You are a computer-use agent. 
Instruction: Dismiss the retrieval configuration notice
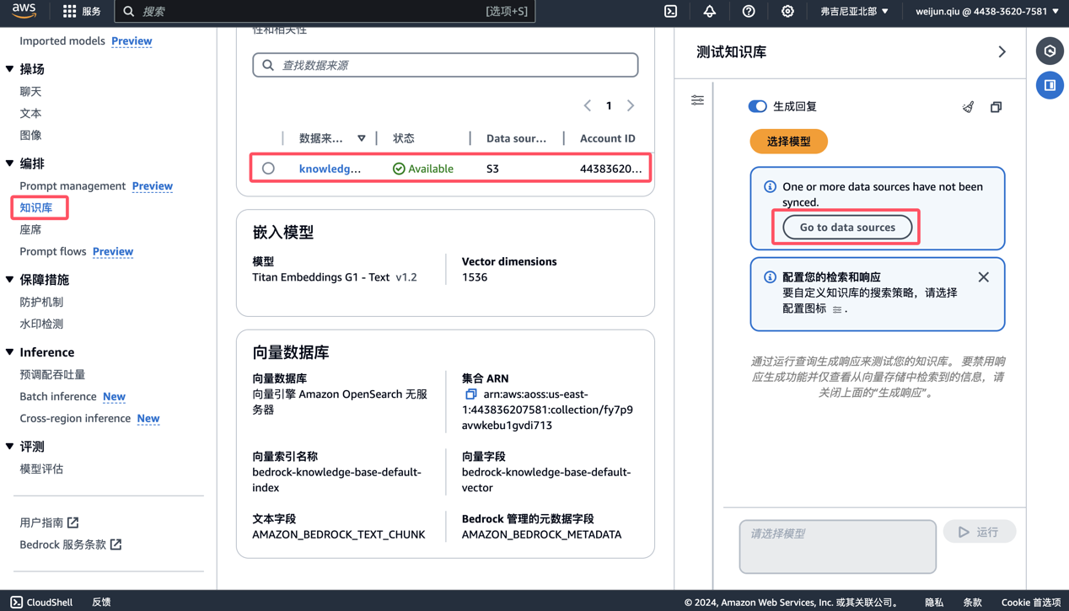pos(983,277)
